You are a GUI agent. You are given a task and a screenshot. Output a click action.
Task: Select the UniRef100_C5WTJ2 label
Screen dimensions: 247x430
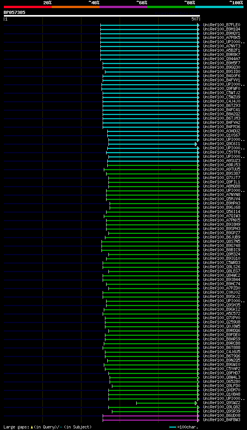click(x=222, y=93)
